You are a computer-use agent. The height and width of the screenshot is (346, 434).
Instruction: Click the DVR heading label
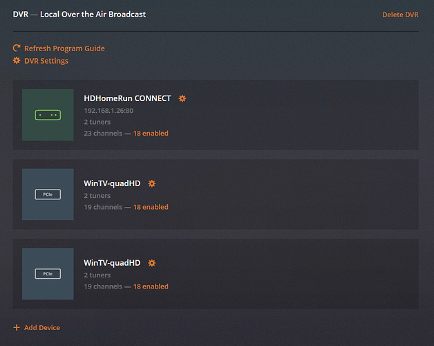[21, 15]
